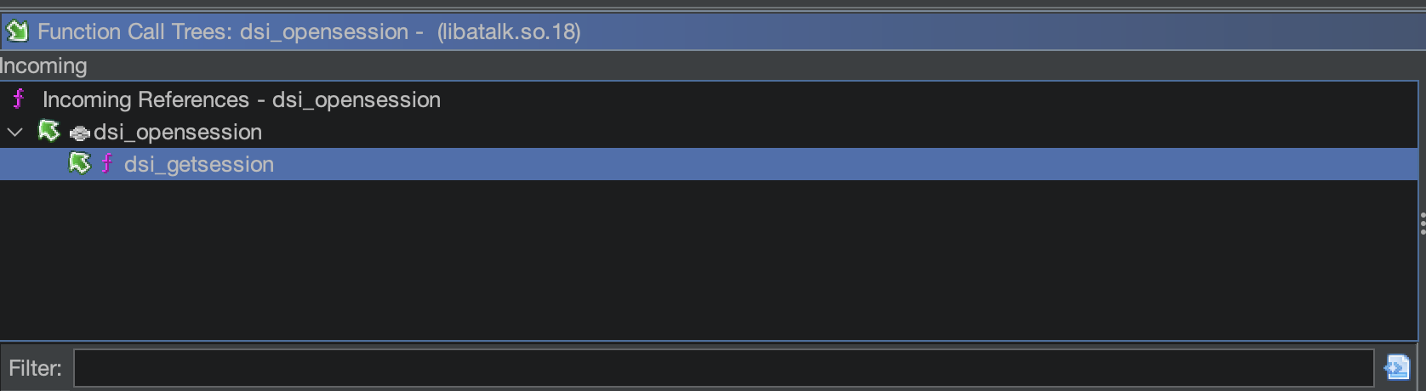The width and height of the screenshot is (1426, 391).
Task: Select the dsi_opensession tree node label
Action: pos(178,132)
